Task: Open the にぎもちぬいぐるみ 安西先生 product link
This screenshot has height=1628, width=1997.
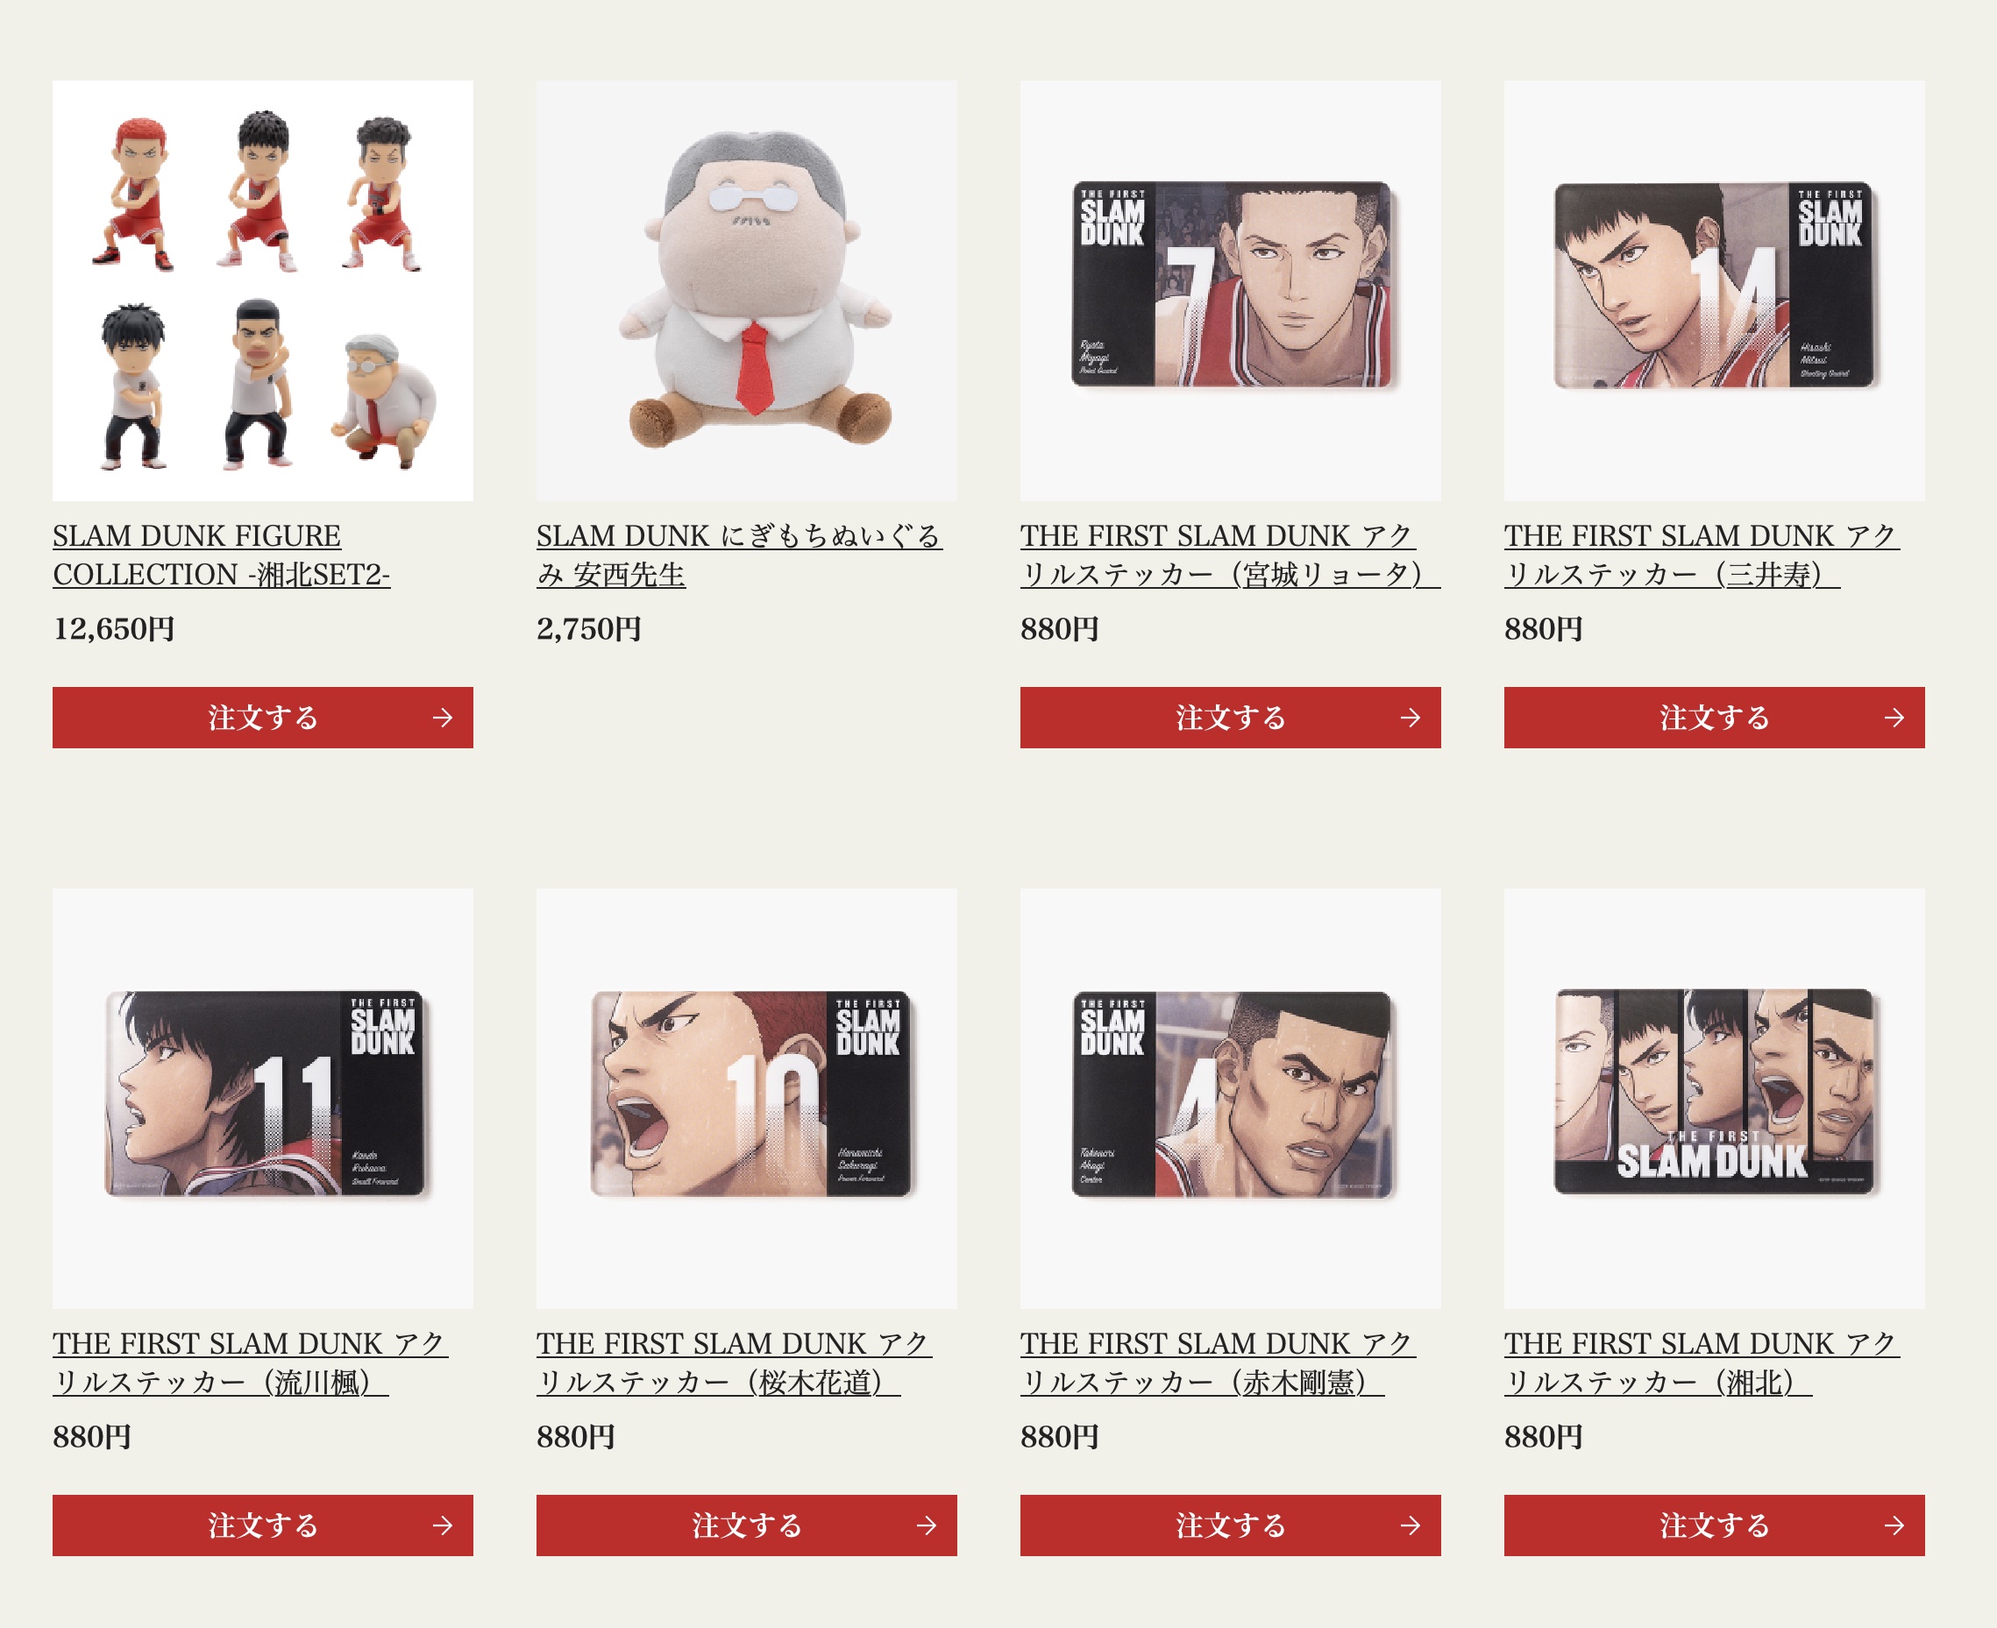Action: (739, 555)
